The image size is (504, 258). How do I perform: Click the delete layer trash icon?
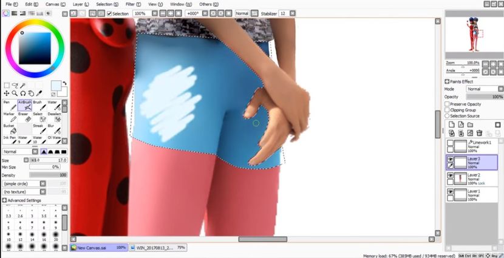(x=479, y=133)
